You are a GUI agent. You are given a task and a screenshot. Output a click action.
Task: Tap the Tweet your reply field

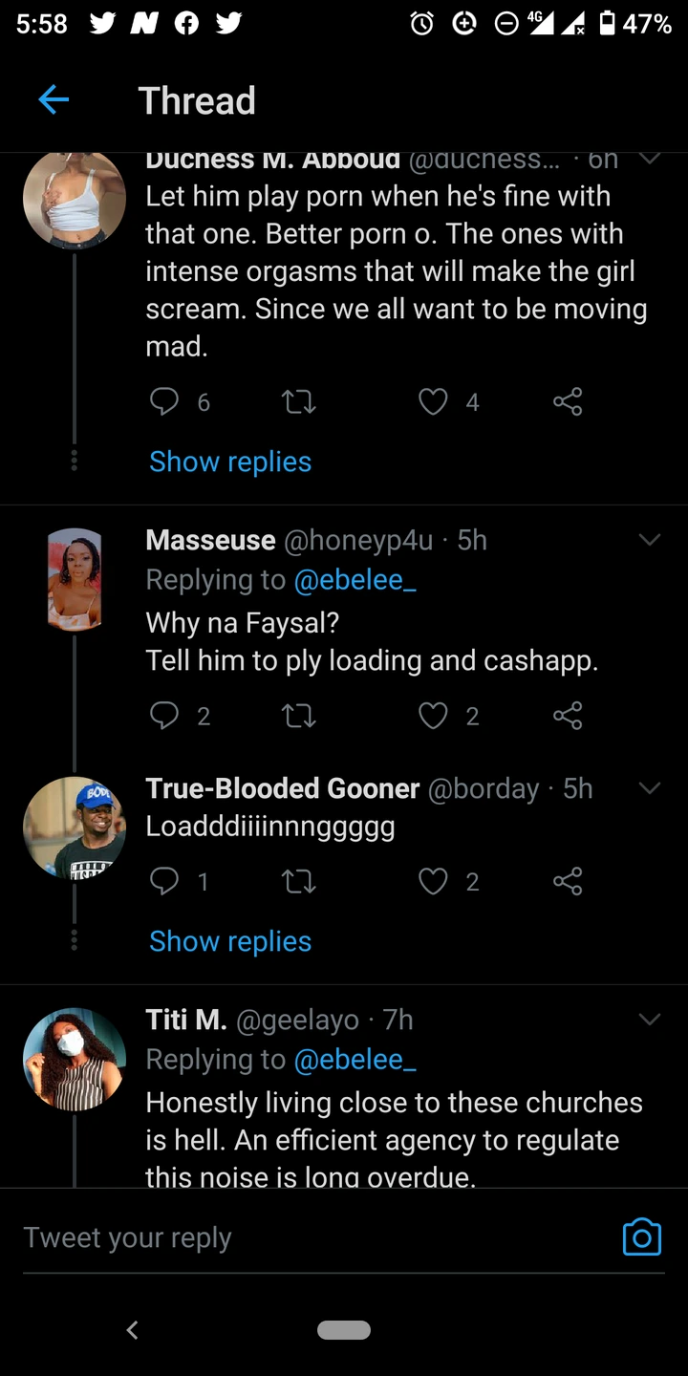coord(287,1237)
